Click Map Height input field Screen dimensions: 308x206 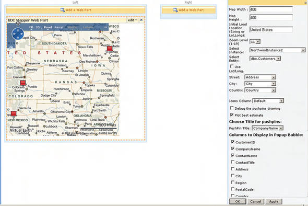click(271, 17)
